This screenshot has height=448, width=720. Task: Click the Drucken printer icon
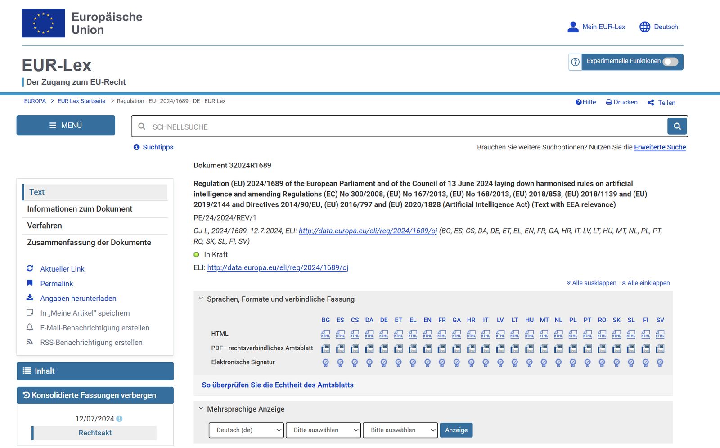[609, 102]
